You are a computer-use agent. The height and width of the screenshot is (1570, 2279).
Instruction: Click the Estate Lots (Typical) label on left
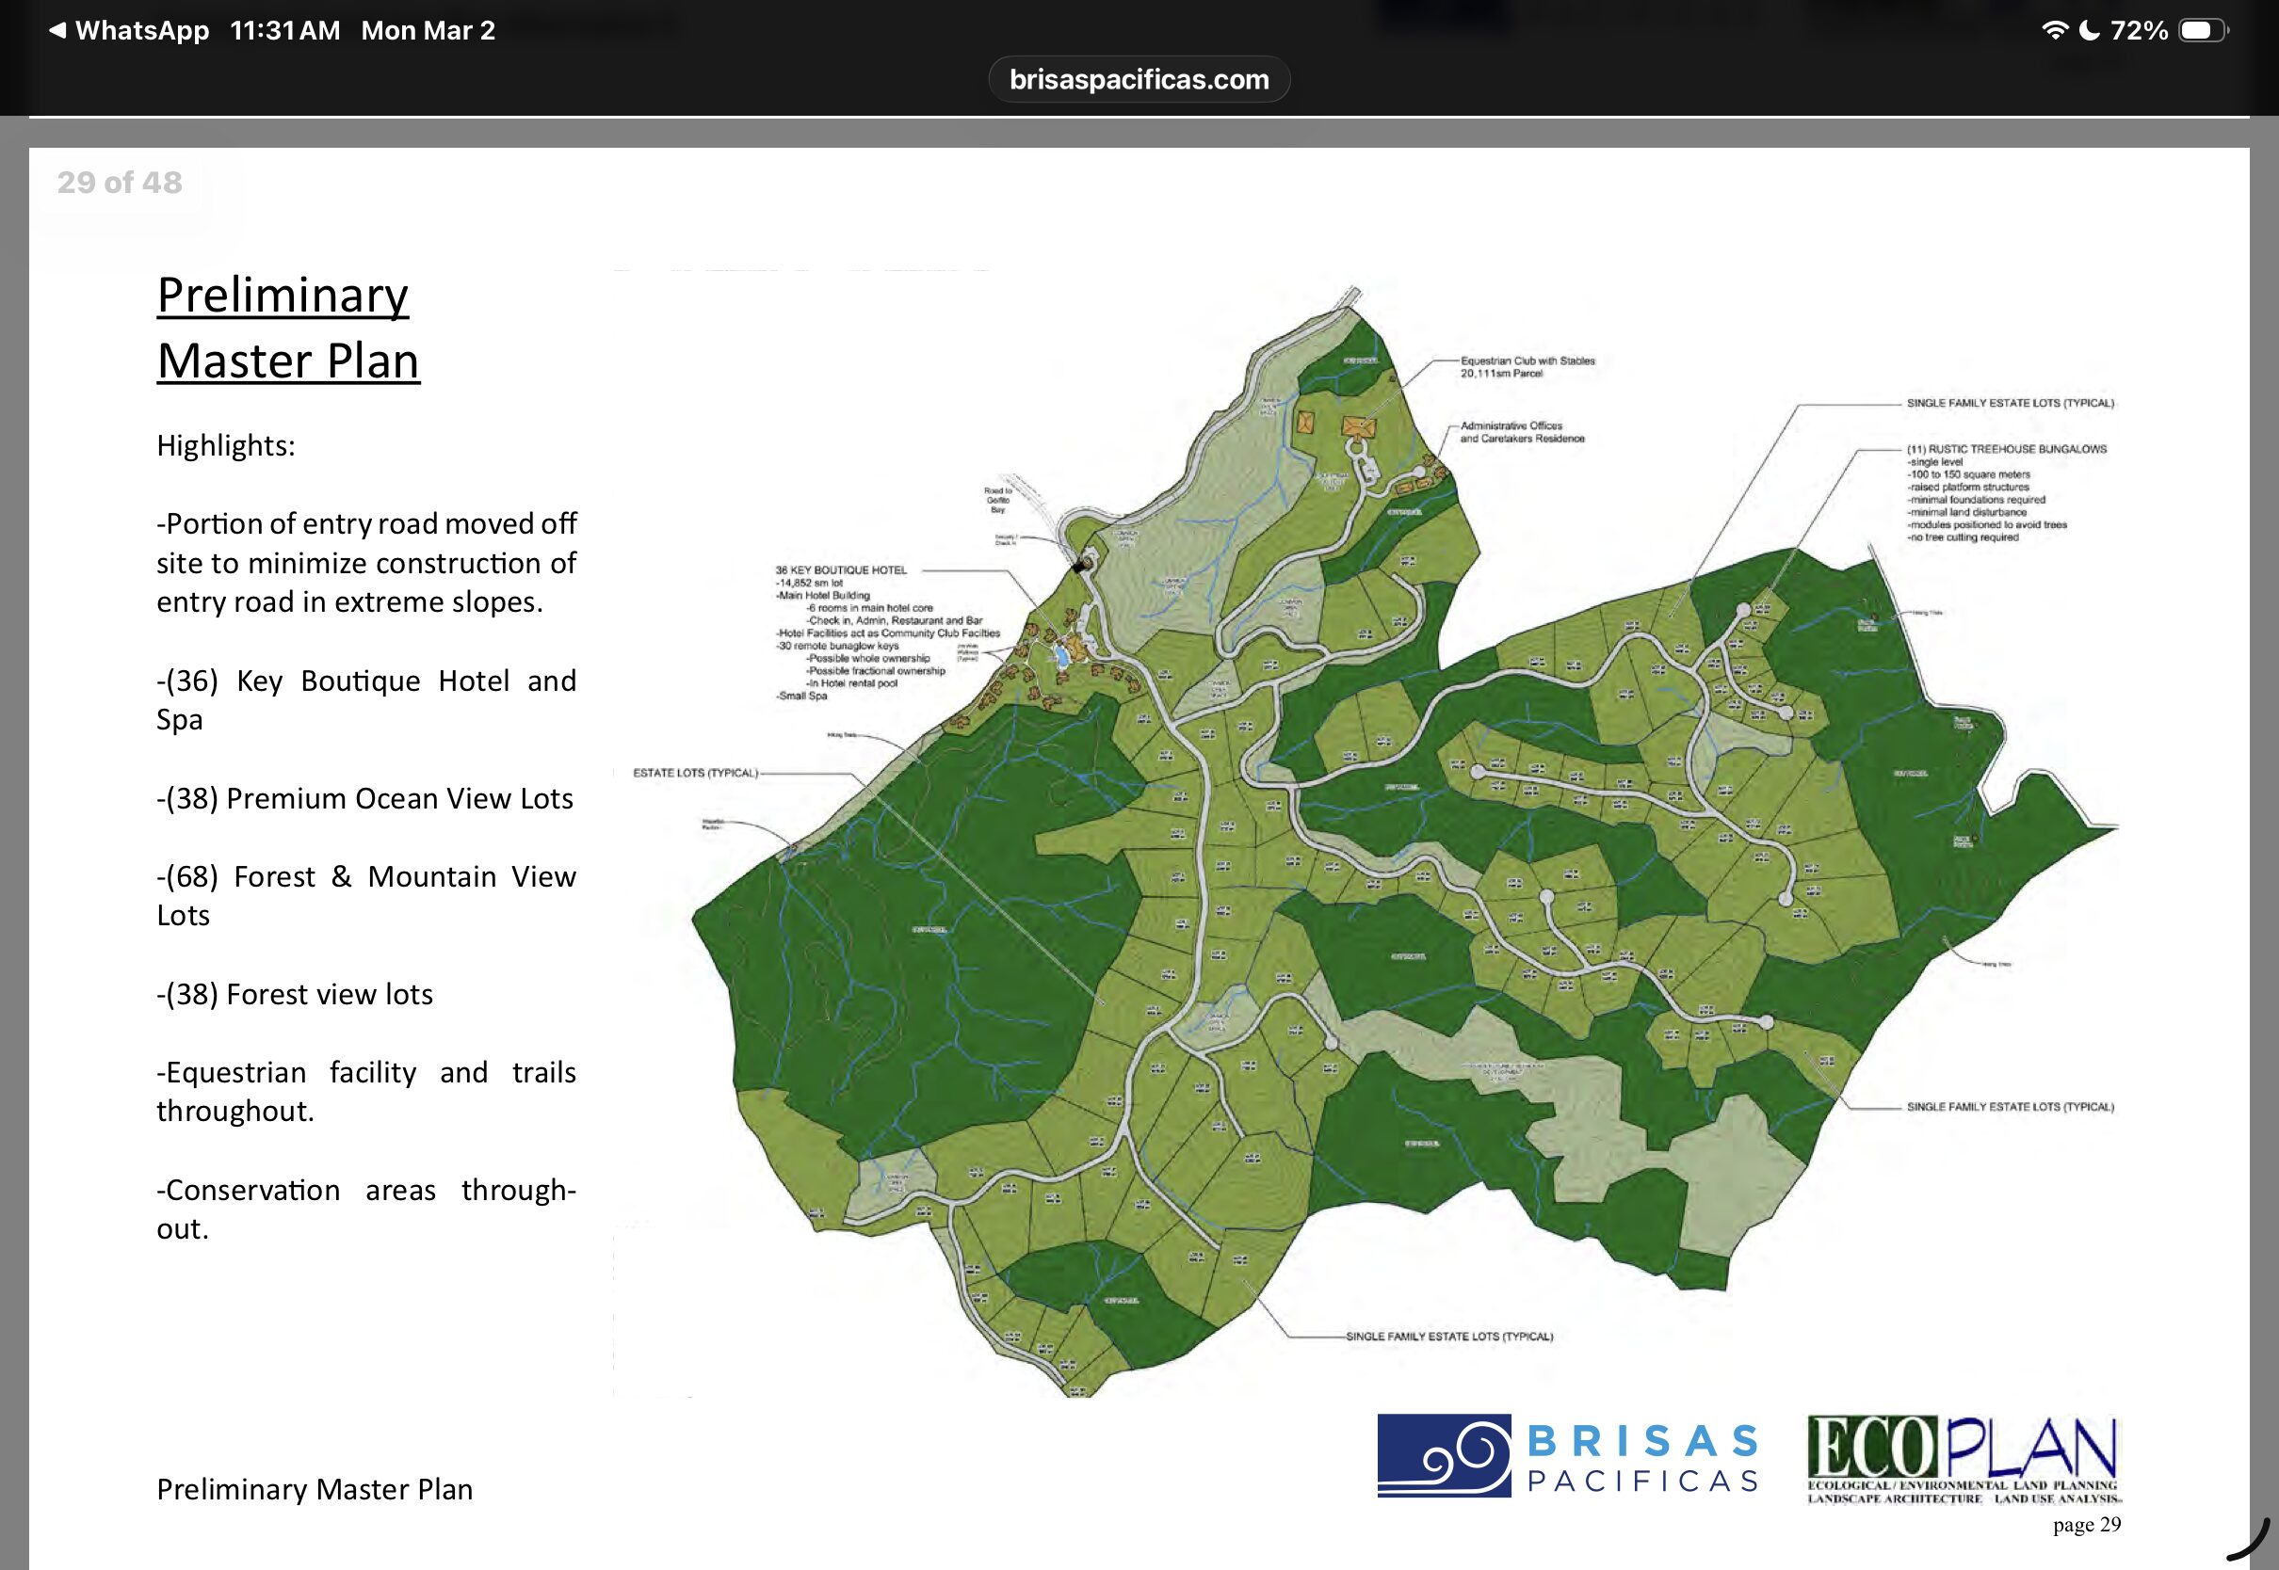pyautogui.click(x=695, y=772)
